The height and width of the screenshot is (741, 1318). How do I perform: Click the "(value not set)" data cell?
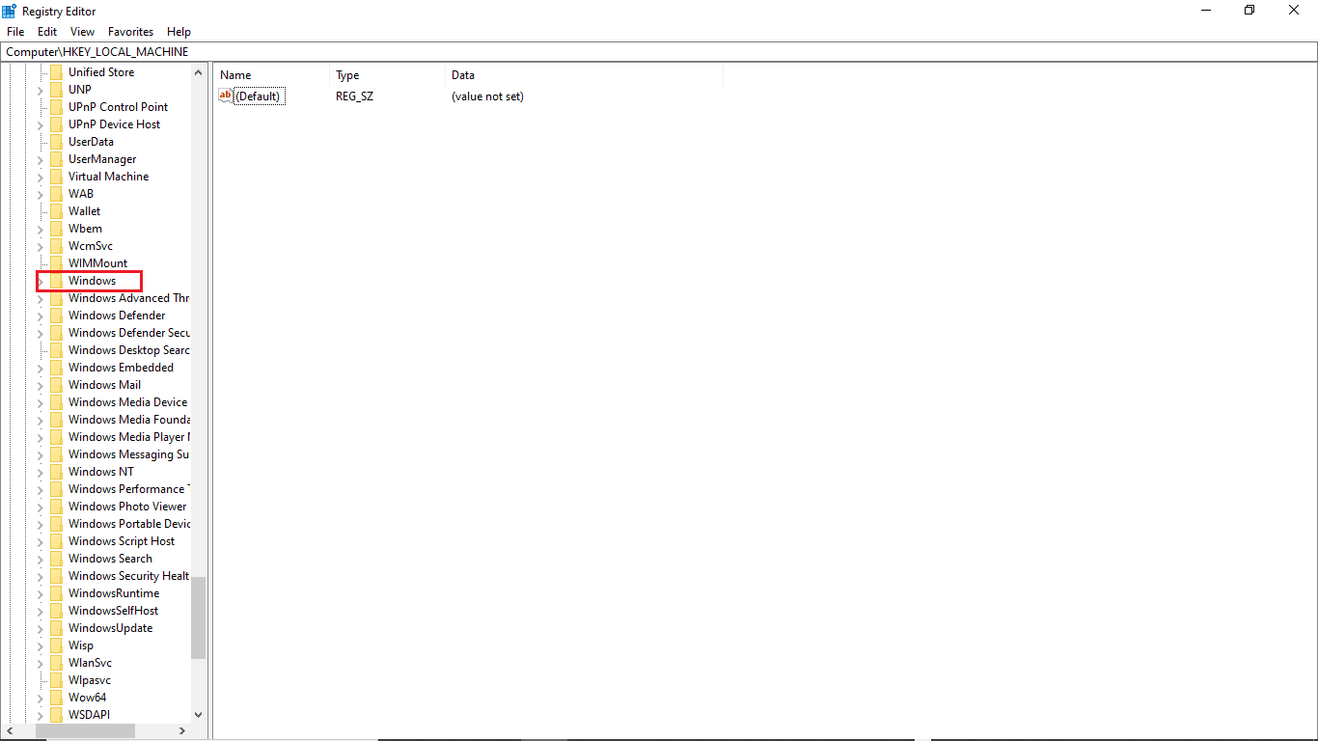coord(487,96)
